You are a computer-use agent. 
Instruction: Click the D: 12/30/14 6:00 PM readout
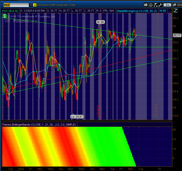point(32,11)
